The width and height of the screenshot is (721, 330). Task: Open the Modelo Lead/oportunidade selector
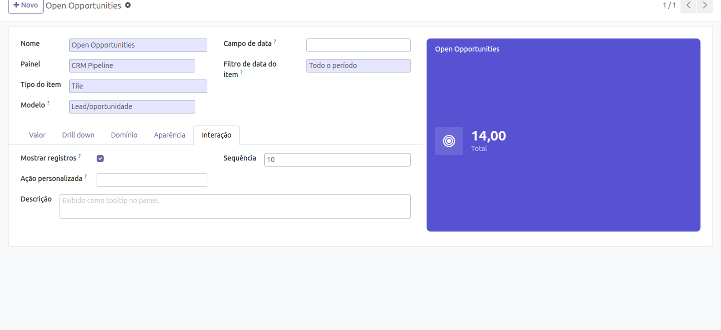132,106
